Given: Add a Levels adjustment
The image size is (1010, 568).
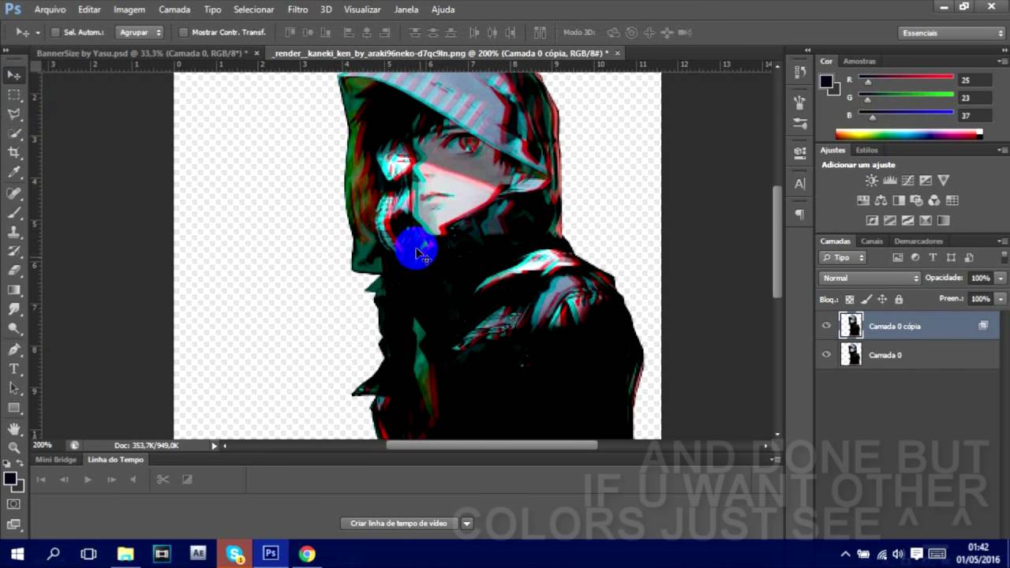Looking at the screenshot, I should click(890, 181).
